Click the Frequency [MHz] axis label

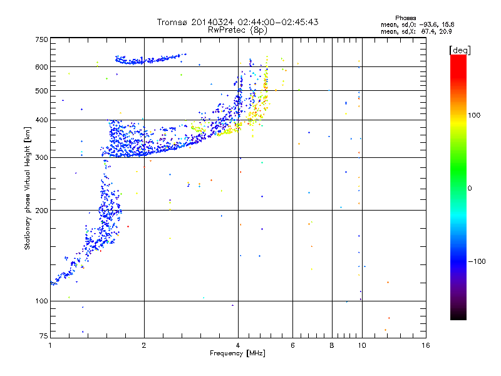(237, 353)
